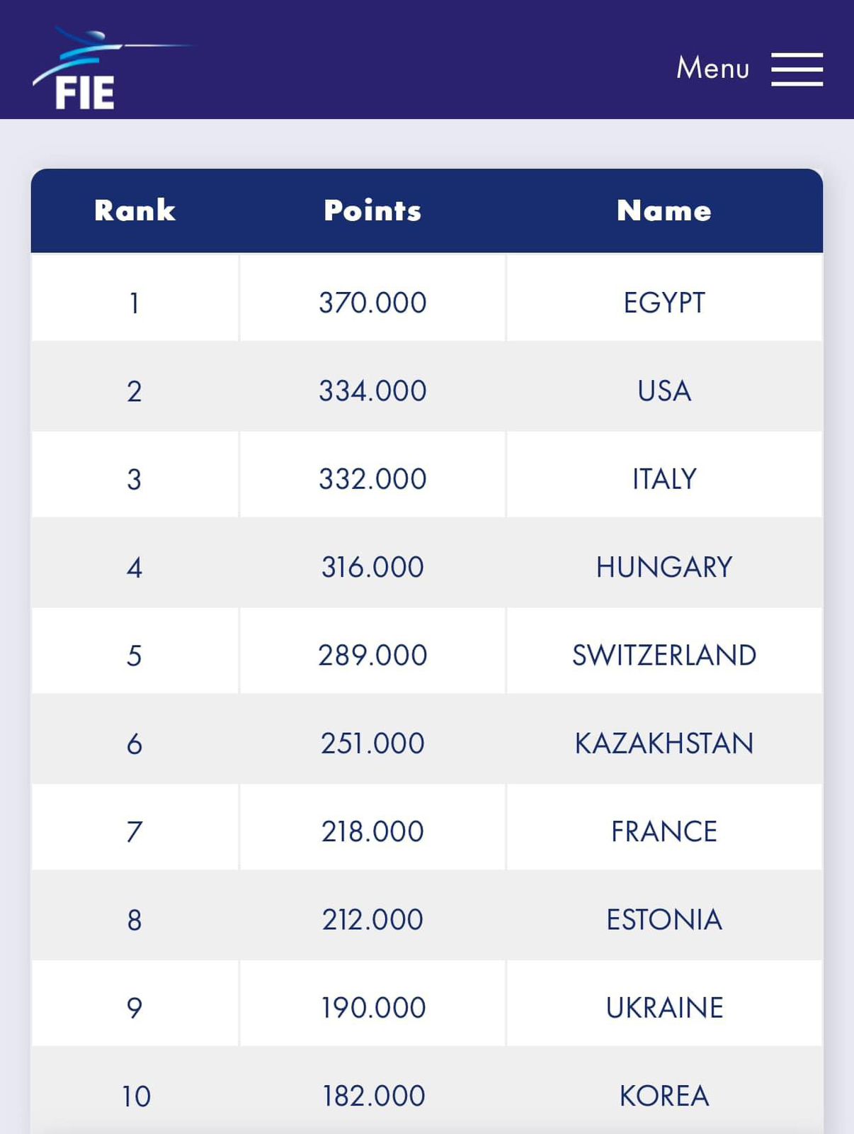Select USA team name
854x1134 pixels.
point(664,391)
